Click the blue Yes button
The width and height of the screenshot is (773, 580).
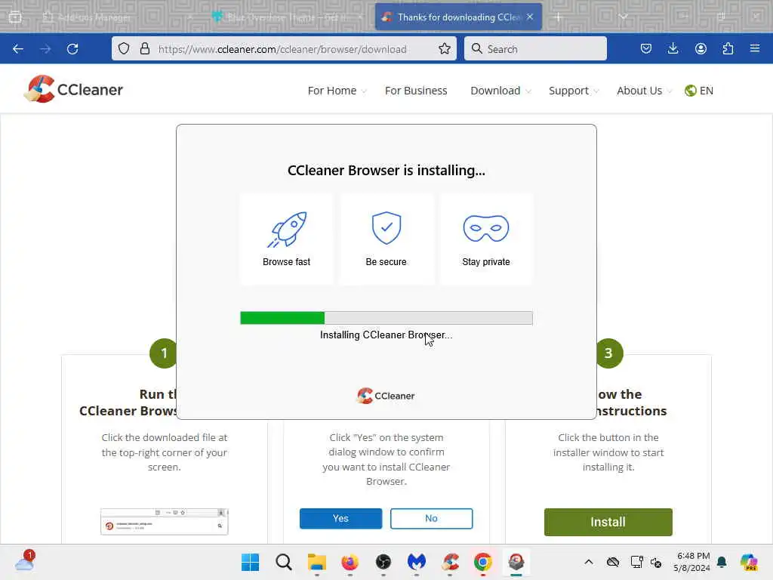pyautogui.click(x=340, y=518)
